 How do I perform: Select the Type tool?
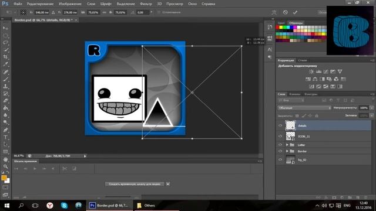5,137
